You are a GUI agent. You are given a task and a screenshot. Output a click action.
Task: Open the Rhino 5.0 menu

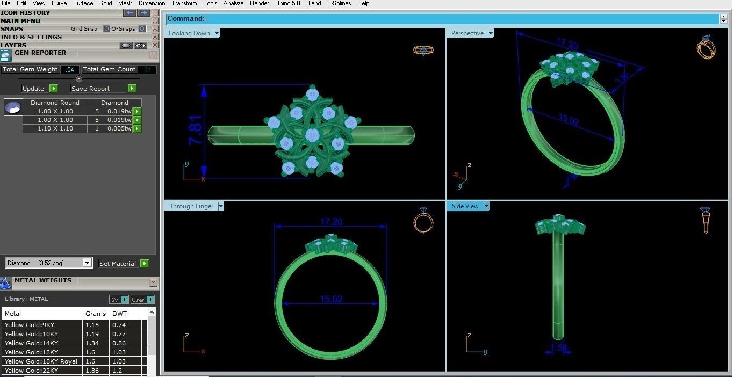click(x=287, y=3)
